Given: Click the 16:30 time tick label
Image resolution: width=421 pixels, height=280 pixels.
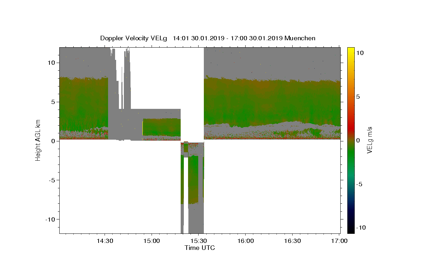Looking at the screenshot, I should pyautogui.click(x=293, y=241).
